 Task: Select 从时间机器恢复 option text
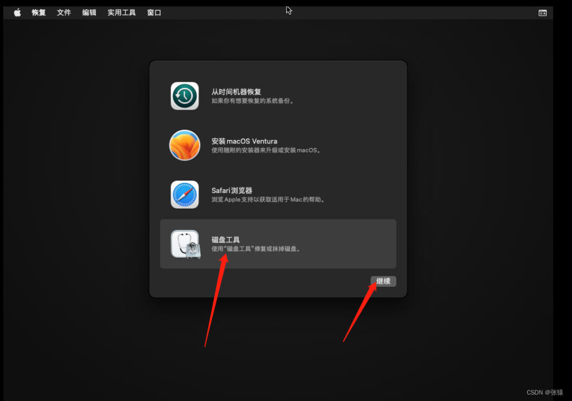[236, 92]
